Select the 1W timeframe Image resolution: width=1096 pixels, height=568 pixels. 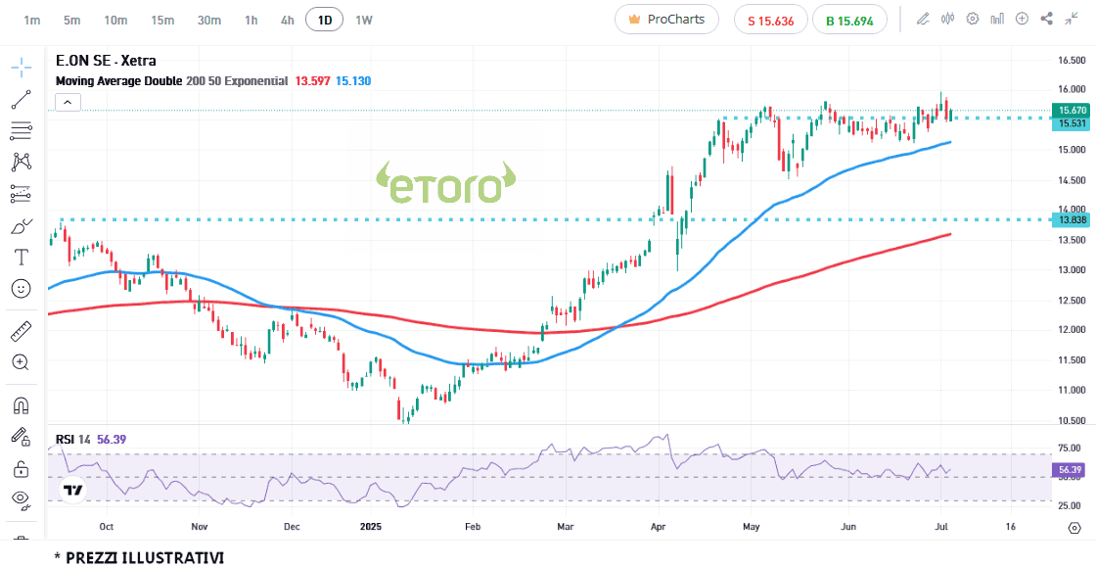[x=363, y=20]
